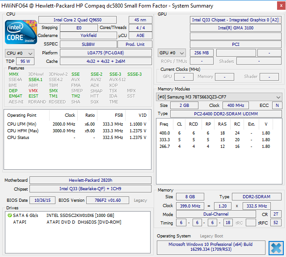Click the red VMX feature label
Screen dimensions: 286x257
[33, 91]
